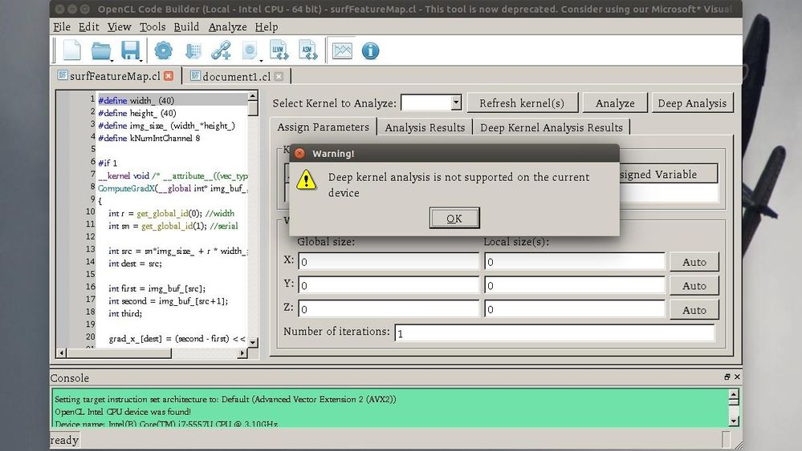Click the Z global size field

coord(389,309)
